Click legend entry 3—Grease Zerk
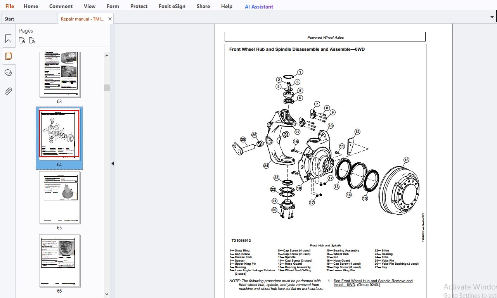The width and height of the screenshot is (497, 298). coord(241,257)
